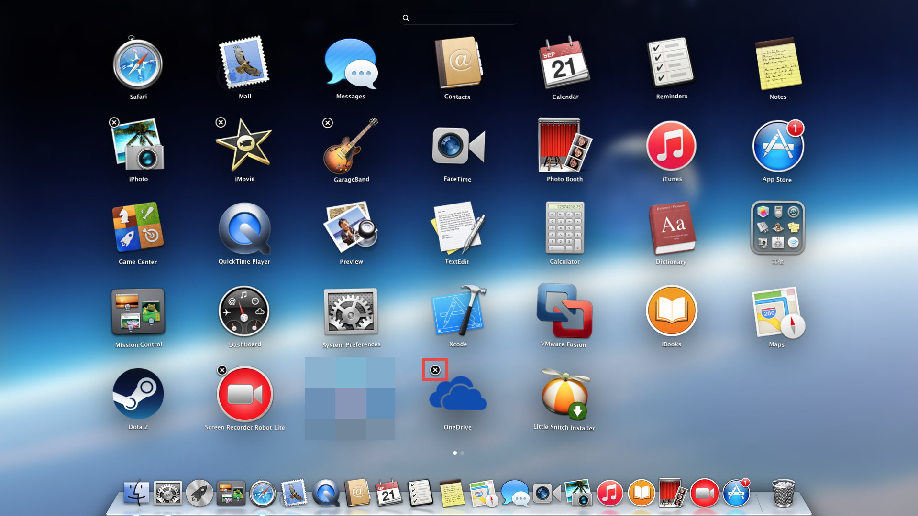Delete OneDrive using its X badge
Viewport: 918px width, 516px height.
pyautogui.click(x=434, y=369)
